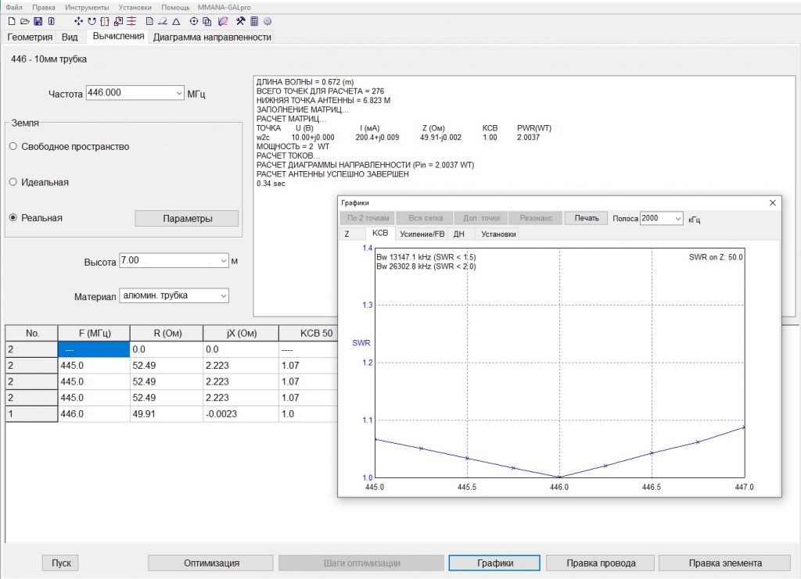801x579 pixels.
Task: Choose the Идеальная ground radio button
Action: [13, 182]
